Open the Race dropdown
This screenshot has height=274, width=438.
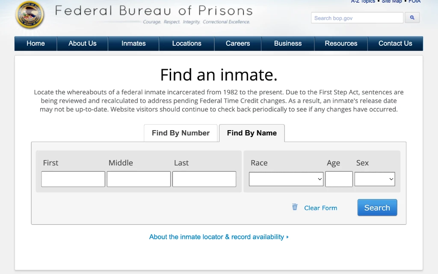click(x=286, y=179)
